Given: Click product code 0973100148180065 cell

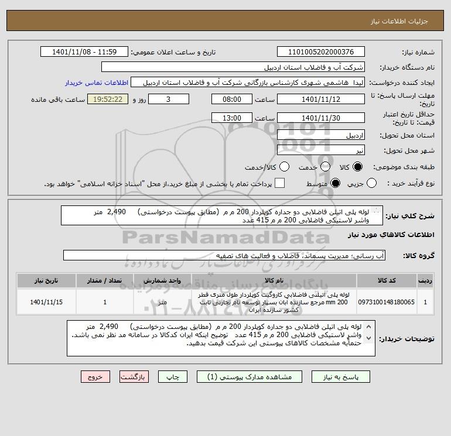Looking at the screenshot, I should pyautogui.click(x=387, y=302).
